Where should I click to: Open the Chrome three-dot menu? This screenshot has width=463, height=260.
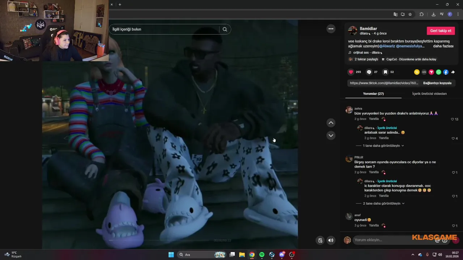click(x=458, y=14)
